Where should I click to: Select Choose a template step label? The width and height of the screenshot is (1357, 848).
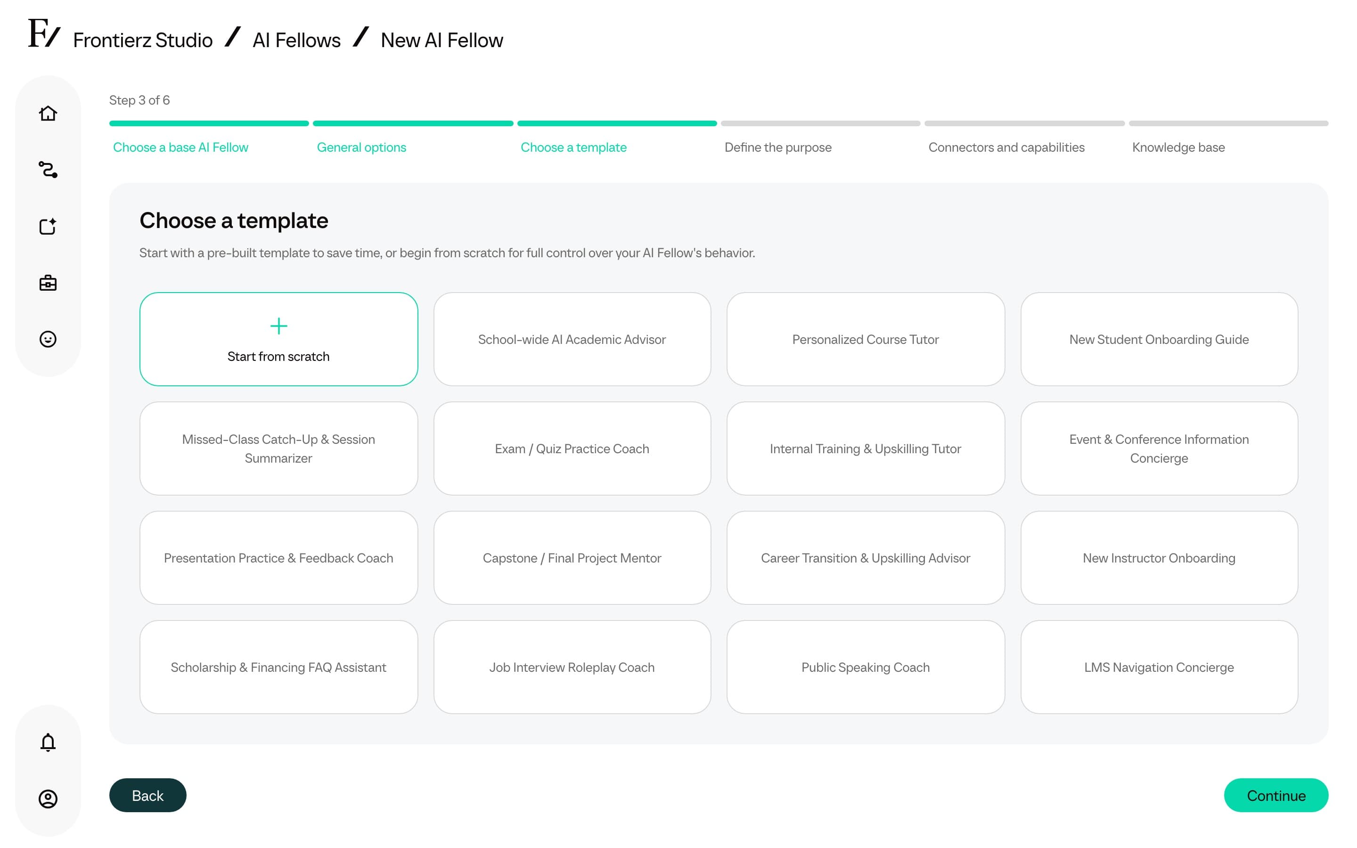pos(573,147)
